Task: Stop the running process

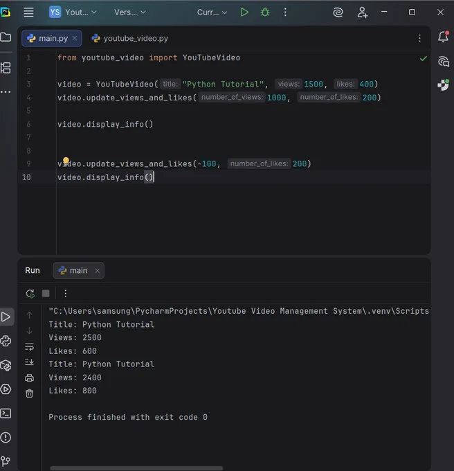Action: point(46,294)
